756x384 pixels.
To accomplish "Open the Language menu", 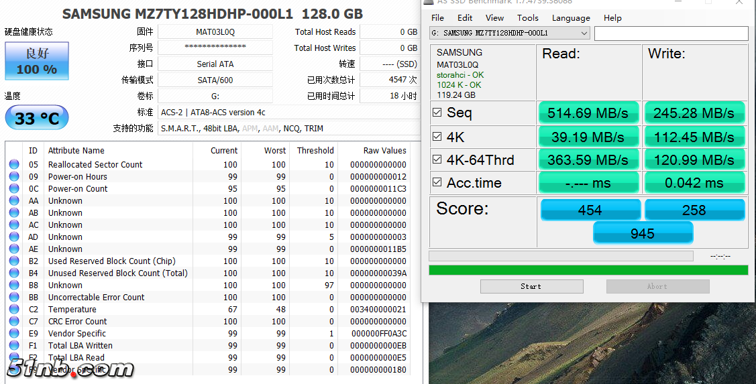I will [571, 18].
